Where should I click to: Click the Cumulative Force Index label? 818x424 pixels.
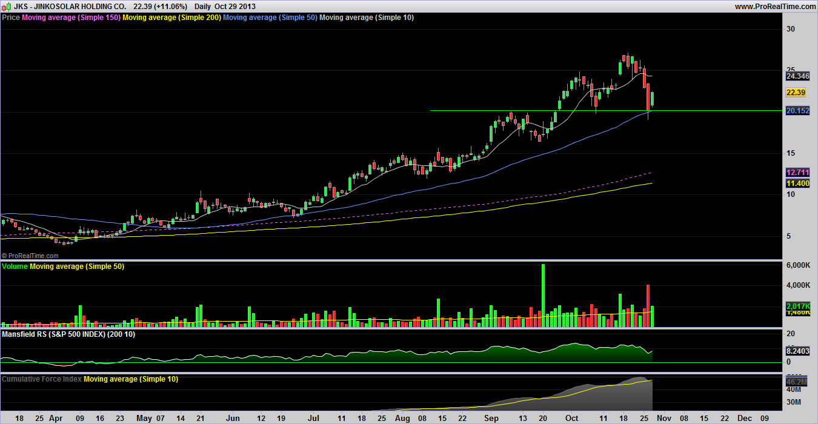click(x=42, y=379)
